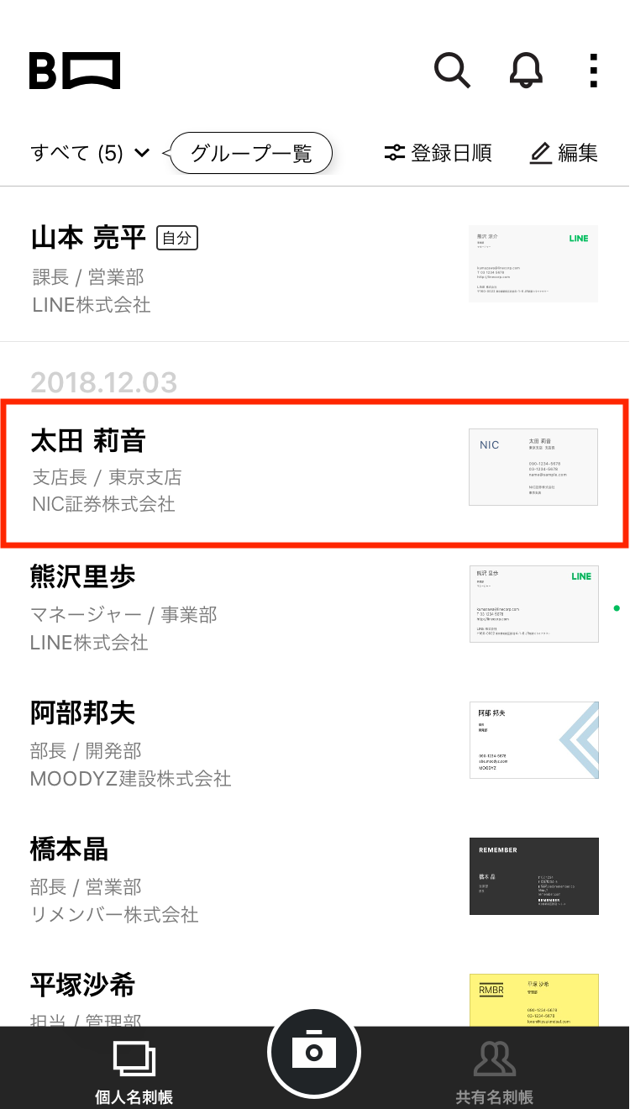The image size is (630, 1109).
Task: Open 太田 莉音's NIC card thumbnail
Action: coord(533,467)
